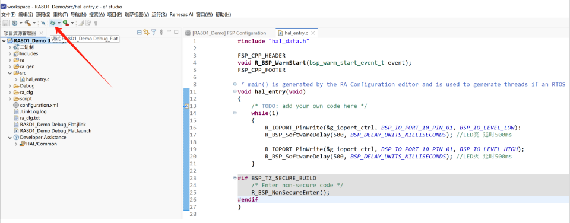Open the build hammer dropdown arrow

point(34,23)
